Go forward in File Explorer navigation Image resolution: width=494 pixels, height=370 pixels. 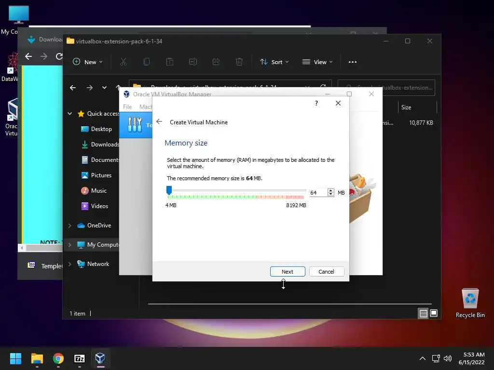[90, 88]
